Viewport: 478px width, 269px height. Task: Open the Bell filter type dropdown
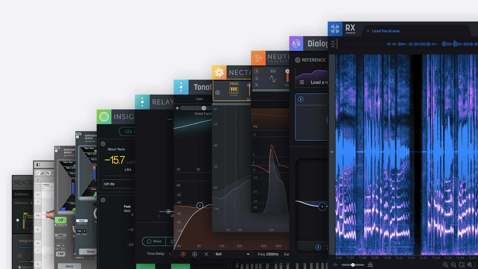[232, 254]
